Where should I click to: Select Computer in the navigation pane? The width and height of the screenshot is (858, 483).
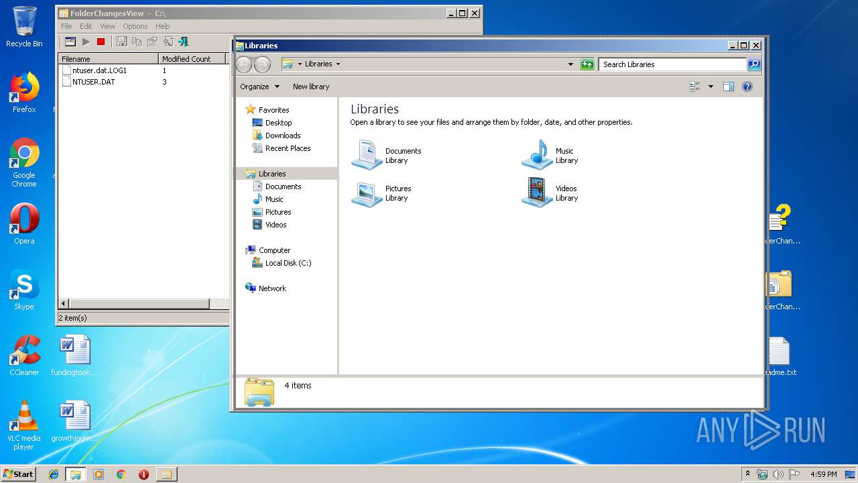268,250
